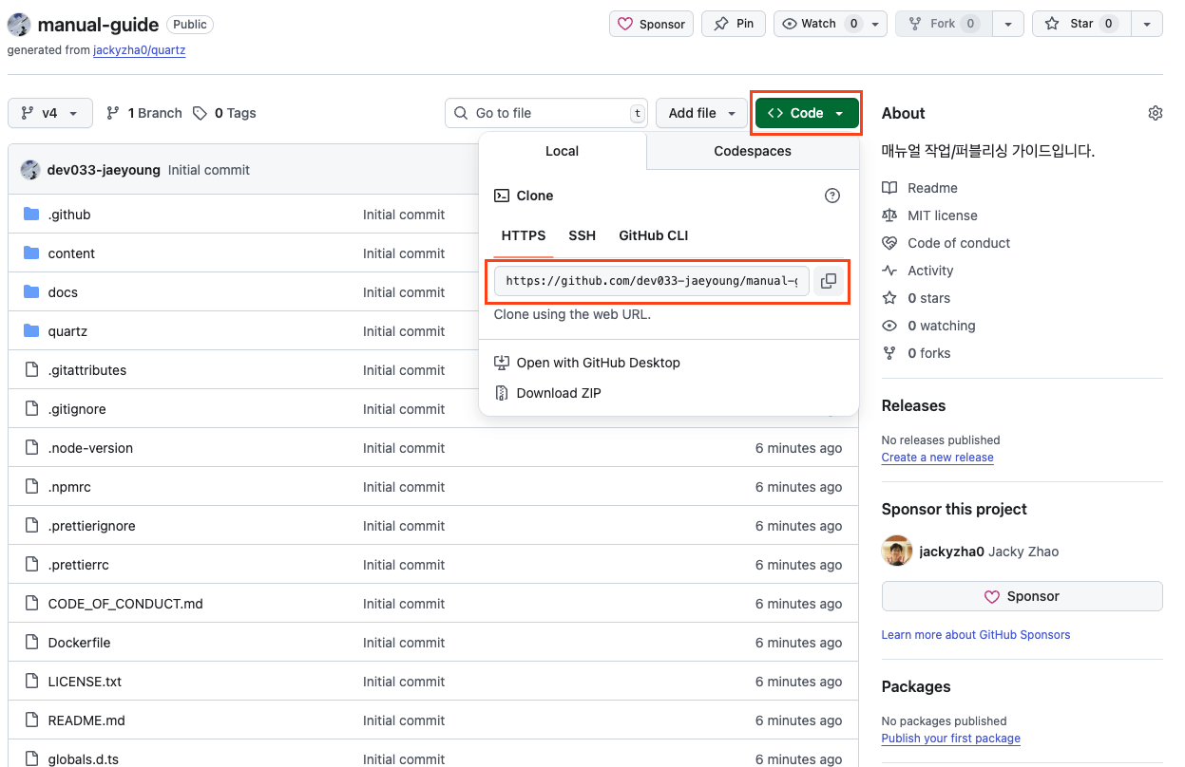Screen dimensions: 1185x767
Task: Select the HTTPS clone tab
Action: pyautogui.click(x=524, y=235)
